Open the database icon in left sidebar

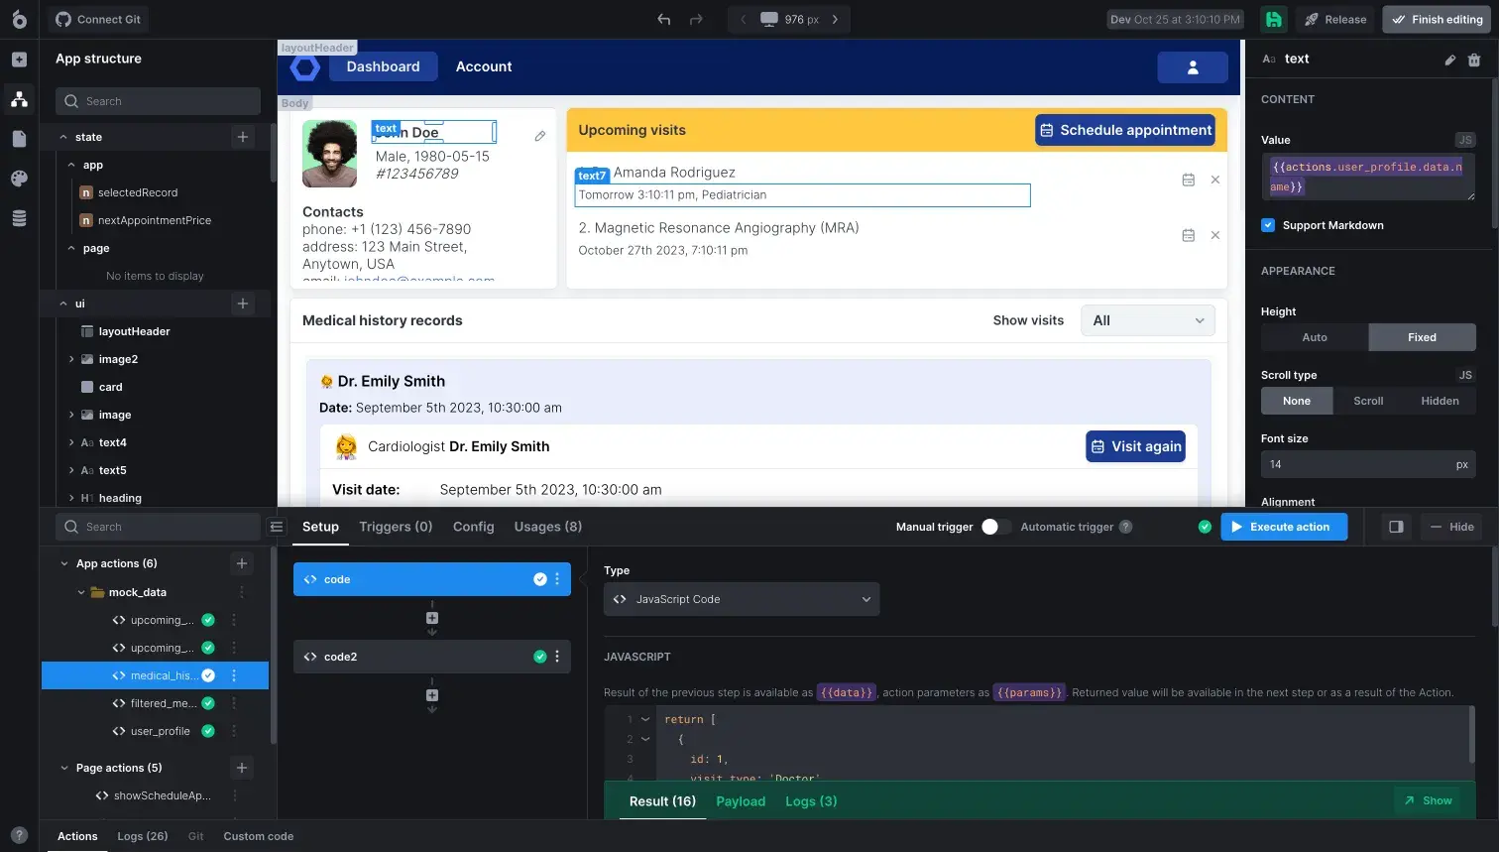point(19,218)
